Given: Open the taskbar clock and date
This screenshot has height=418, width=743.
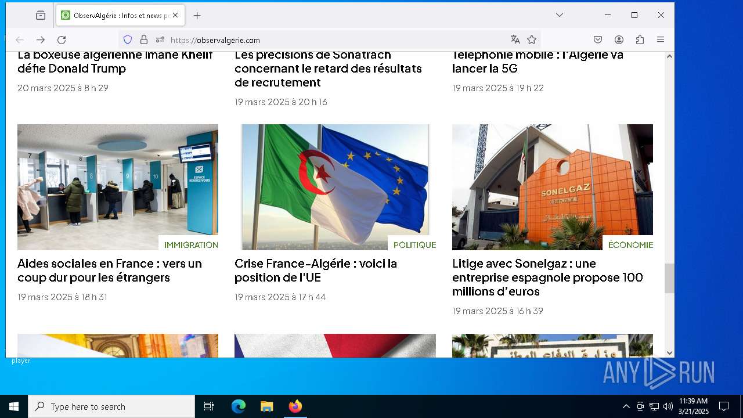Looking at the screenshot, I should [693, 406].
